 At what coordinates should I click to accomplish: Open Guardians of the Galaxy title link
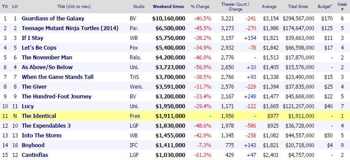53,18
